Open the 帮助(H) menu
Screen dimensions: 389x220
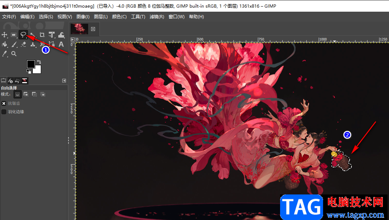[196, 17]
